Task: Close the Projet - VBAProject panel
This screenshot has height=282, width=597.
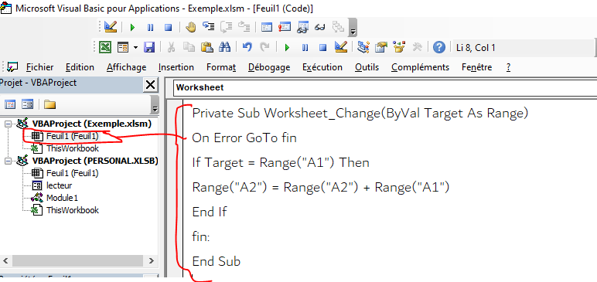Action: 150,84
